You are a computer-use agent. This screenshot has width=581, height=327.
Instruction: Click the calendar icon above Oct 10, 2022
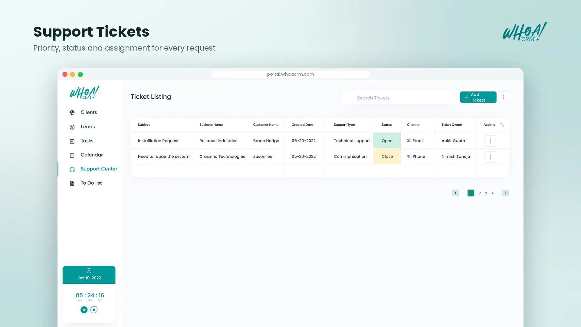(x=89, y=270)
